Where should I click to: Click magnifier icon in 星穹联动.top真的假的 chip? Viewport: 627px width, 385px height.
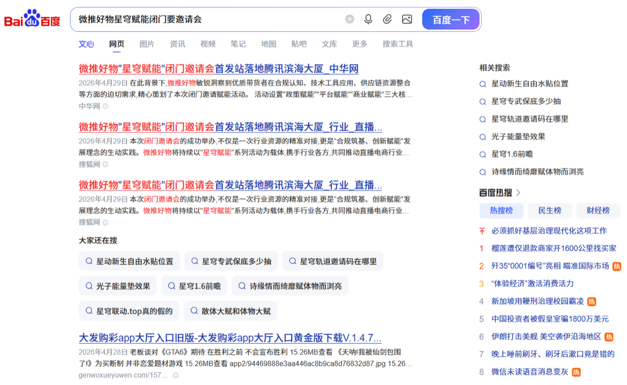coord(89,311)
